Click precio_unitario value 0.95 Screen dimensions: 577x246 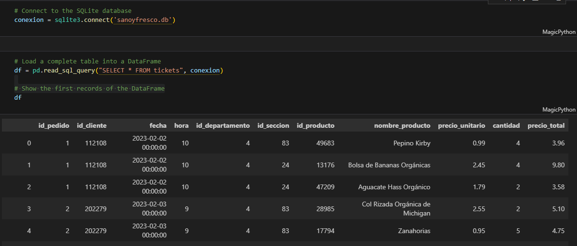[x=479, y=231]
